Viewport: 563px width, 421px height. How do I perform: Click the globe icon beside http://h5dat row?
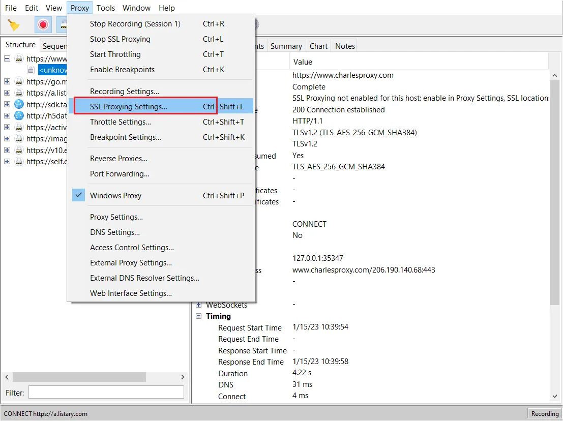(19, 116)
